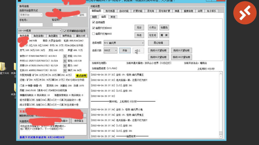Click the log scrollbar down arrow
The width and height of the screenshot is (259, 145).
pyautogui.click(x=221, y=136)
